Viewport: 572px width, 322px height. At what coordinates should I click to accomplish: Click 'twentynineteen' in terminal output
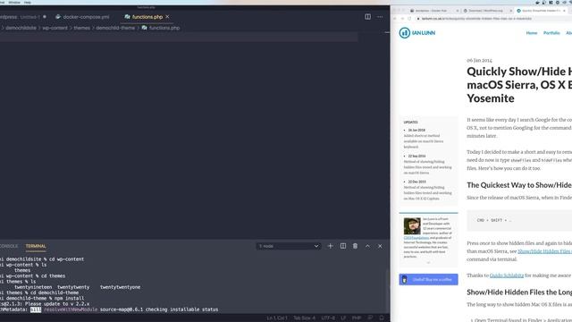tap(33, 287)
